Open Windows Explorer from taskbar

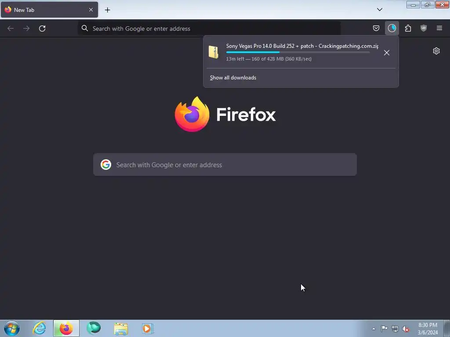click(121, 329)
